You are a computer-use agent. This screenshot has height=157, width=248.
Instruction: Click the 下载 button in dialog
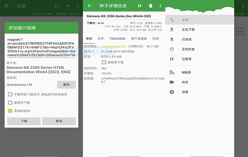(24, 121)
